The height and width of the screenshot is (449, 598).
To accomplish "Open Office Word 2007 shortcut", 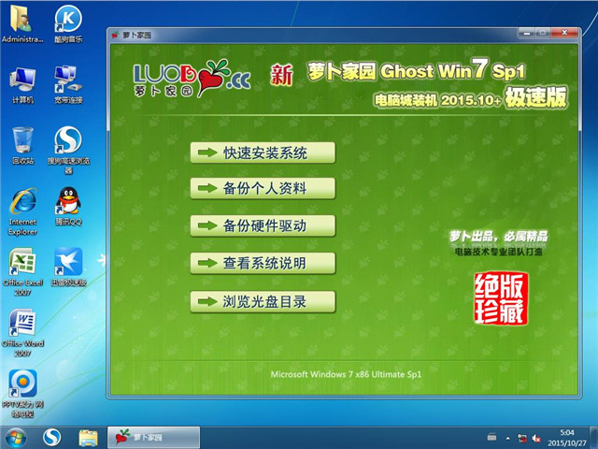I will [x=22, y=326].
